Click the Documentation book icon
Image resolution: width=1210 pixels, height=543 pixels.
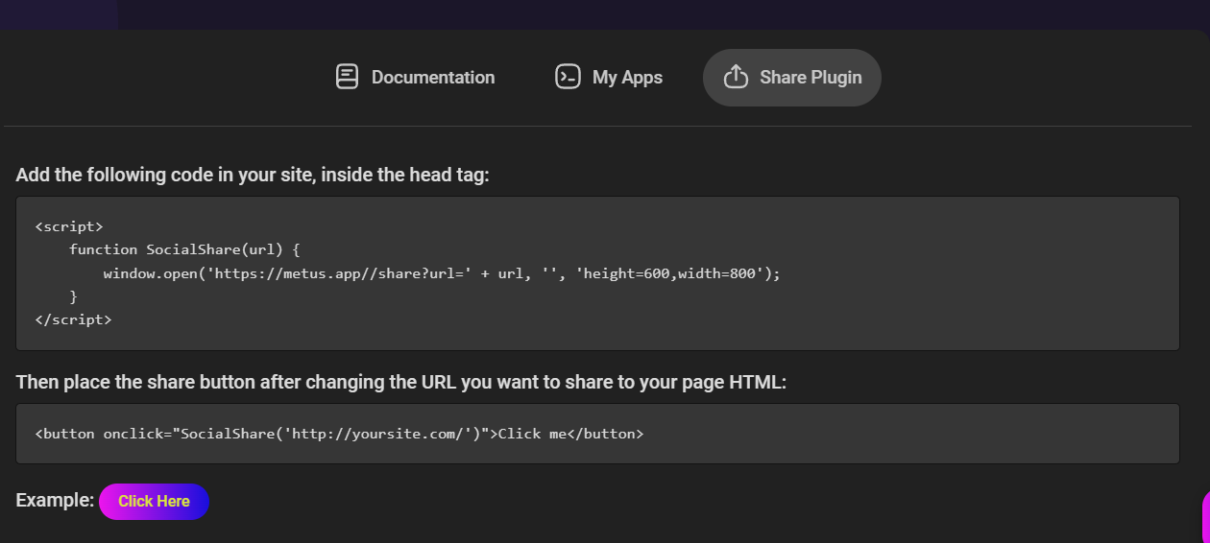point(347,77)
